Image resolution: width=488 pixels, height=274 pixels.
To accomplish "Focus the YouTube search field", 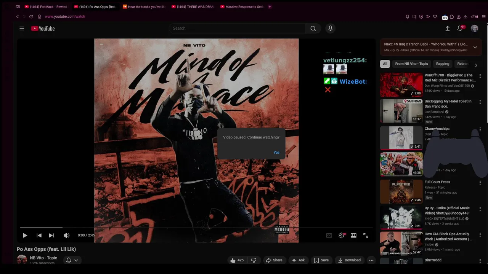I will tap(237, 28).
